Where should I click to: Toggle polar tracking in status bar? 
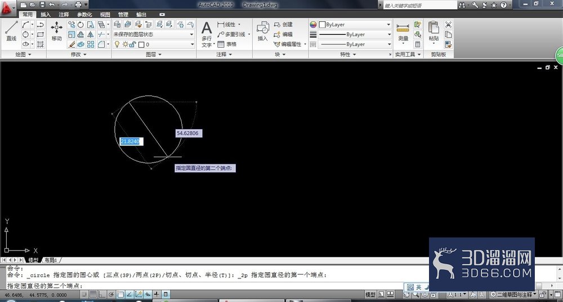(x=111, y=295)
